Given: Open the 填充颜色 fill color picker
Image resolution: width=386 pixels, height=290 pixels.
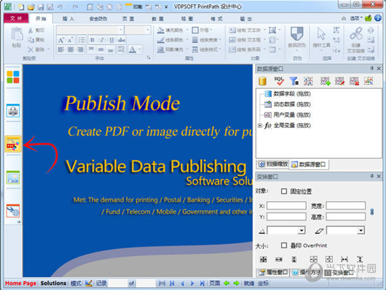Looking at the screenshot, I should 171,30.
